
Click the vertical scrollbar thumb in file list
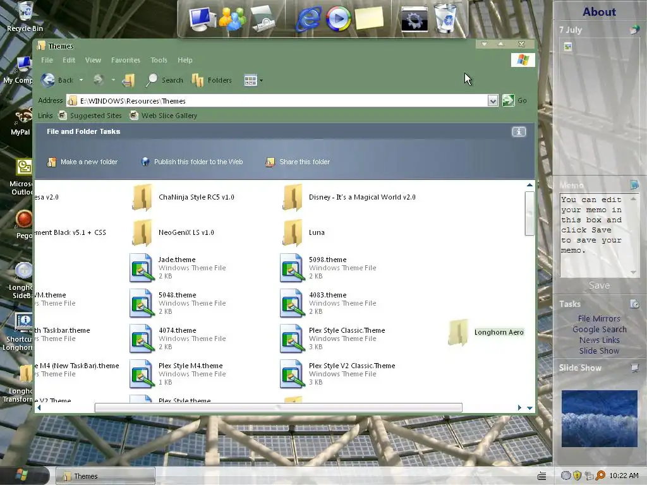529,213
